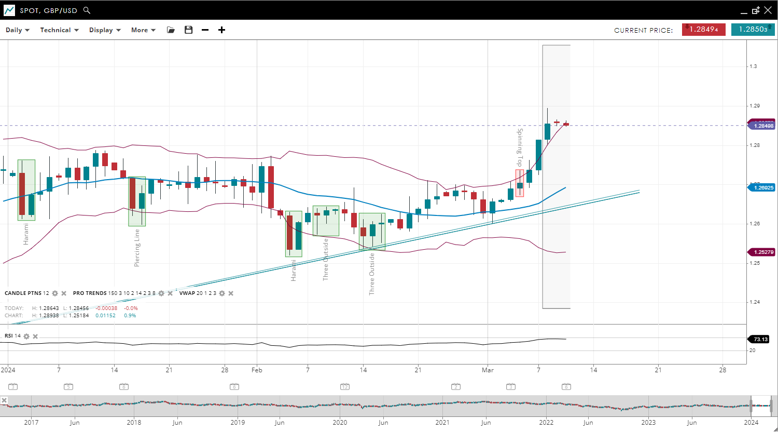
Task: Open the Technical dropdown menu
Action: point(59,30)
